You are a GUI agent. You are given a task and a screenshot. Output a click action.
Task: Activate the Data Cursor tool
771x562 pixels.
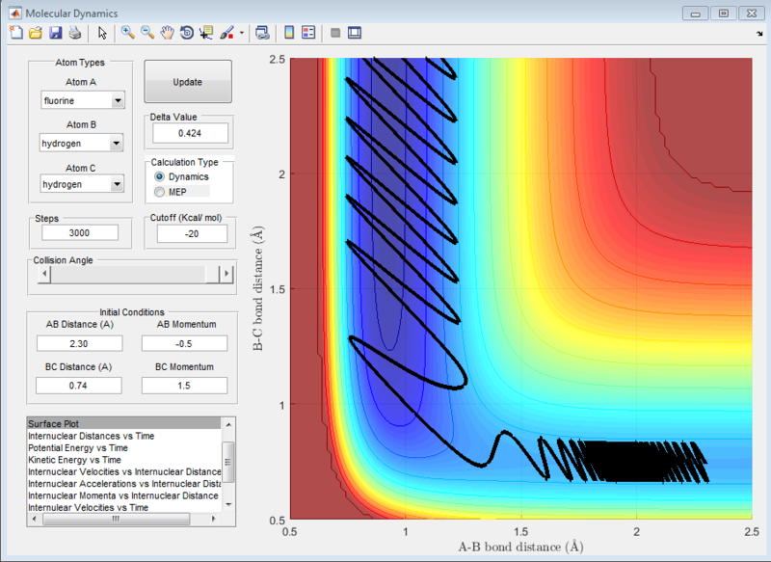(x=205, y=33)
